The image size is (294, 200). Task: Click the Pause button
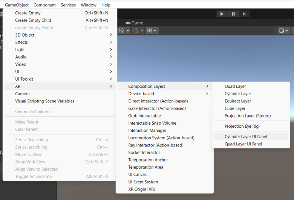233,14
